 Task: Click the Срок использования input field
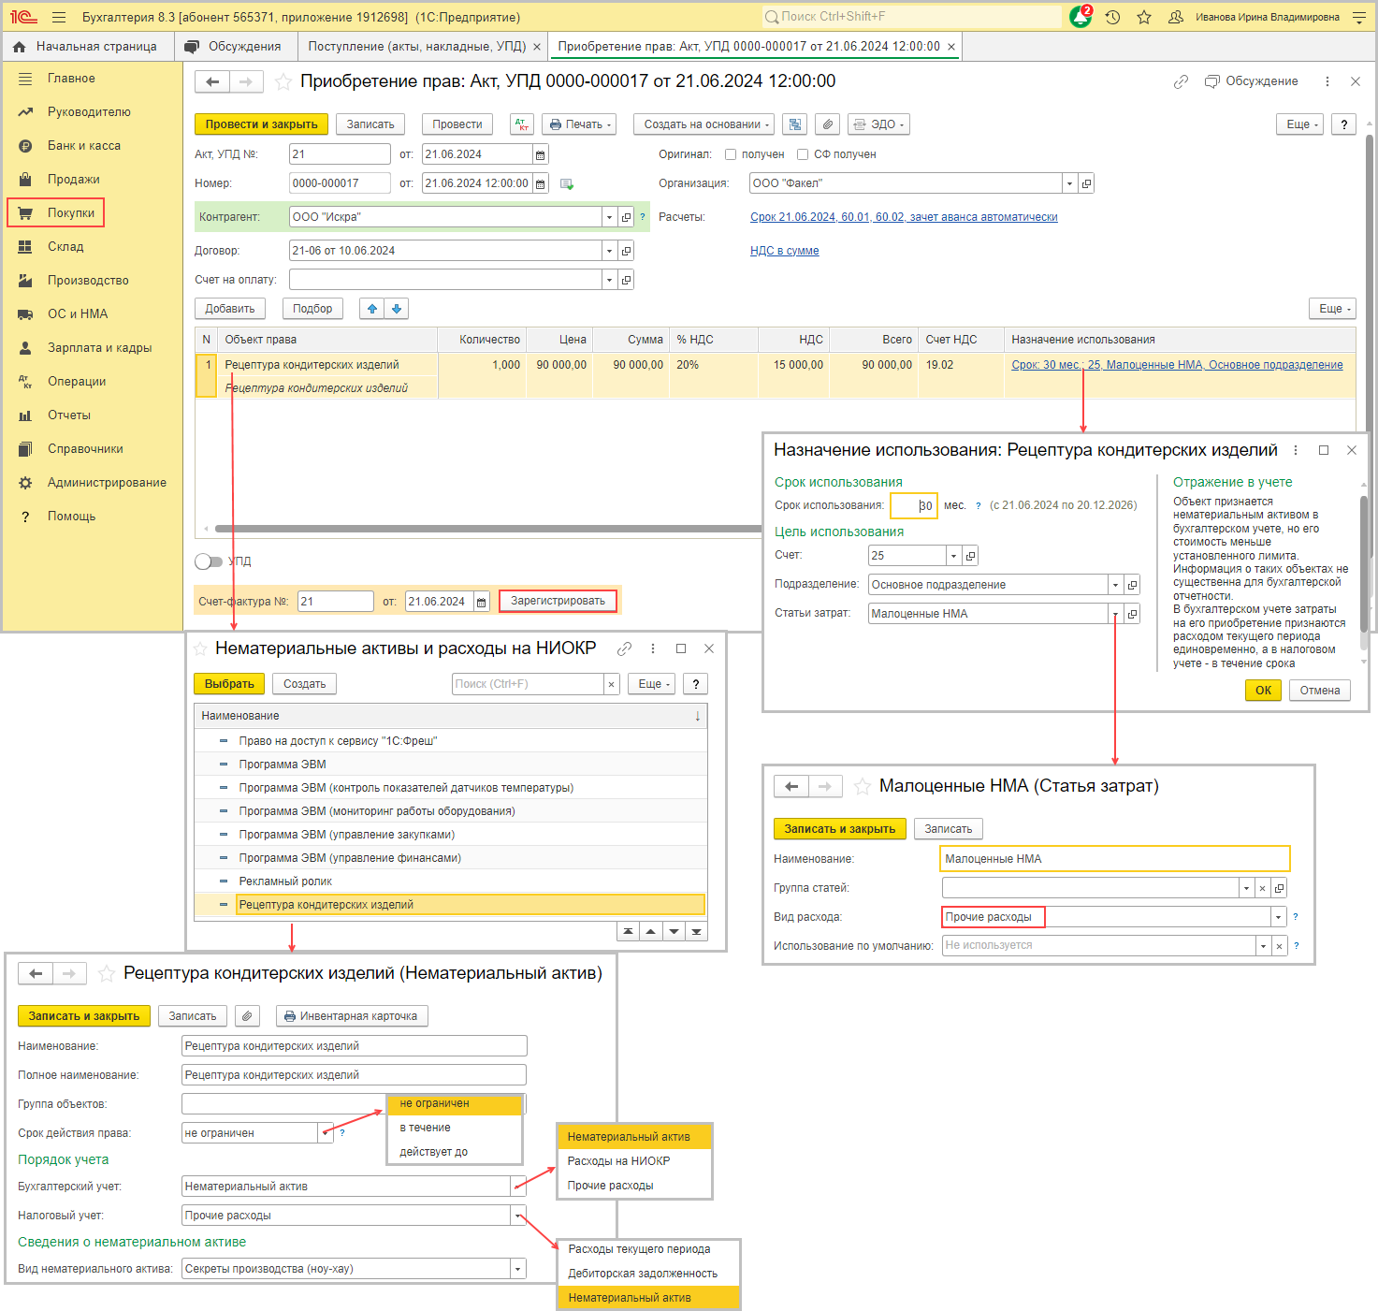[913, 505]
